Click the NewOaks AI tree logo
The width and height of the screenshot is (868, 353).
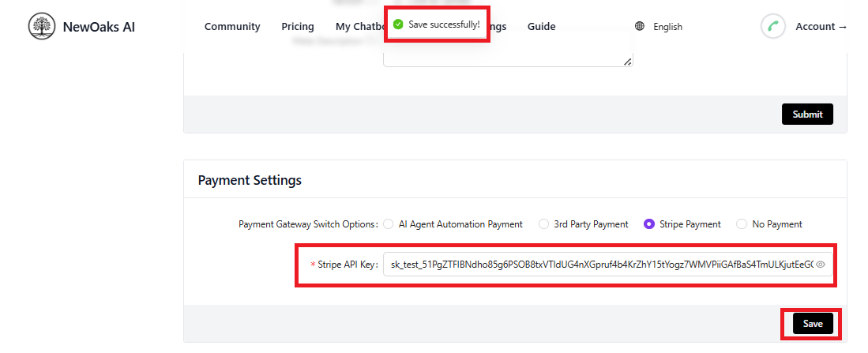(x=42, y=27)
